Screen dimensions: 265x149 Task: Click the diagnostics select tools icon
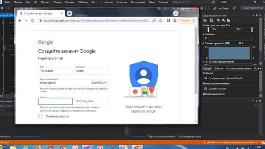212,20
